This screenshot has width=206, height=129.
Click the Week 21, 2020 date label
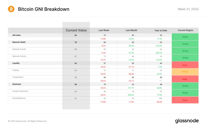[188, 9]
